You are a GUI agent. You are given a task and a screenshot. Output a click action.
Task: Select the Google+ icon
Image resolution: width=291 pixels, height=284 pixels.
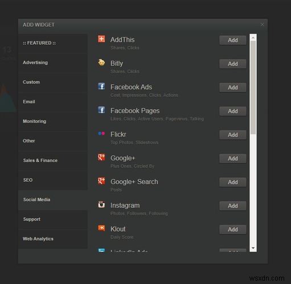tap(101, 157)
